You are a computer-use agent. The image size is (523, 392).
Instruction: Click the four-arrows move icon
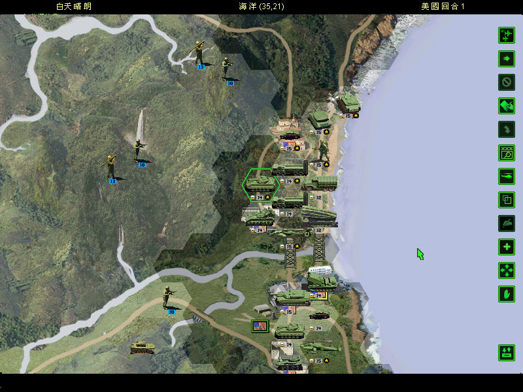(507, 270)
